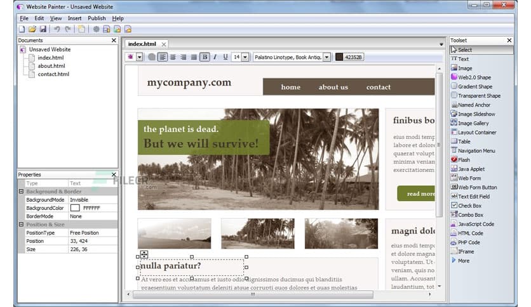Choose the Gradient Shape tool

(x=471, y=86)
